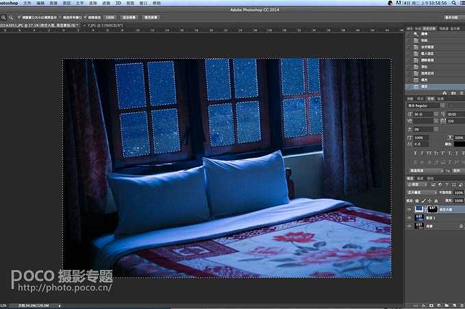
Task: Open the layer blend mode dropdown
Action: click(423, 193)
